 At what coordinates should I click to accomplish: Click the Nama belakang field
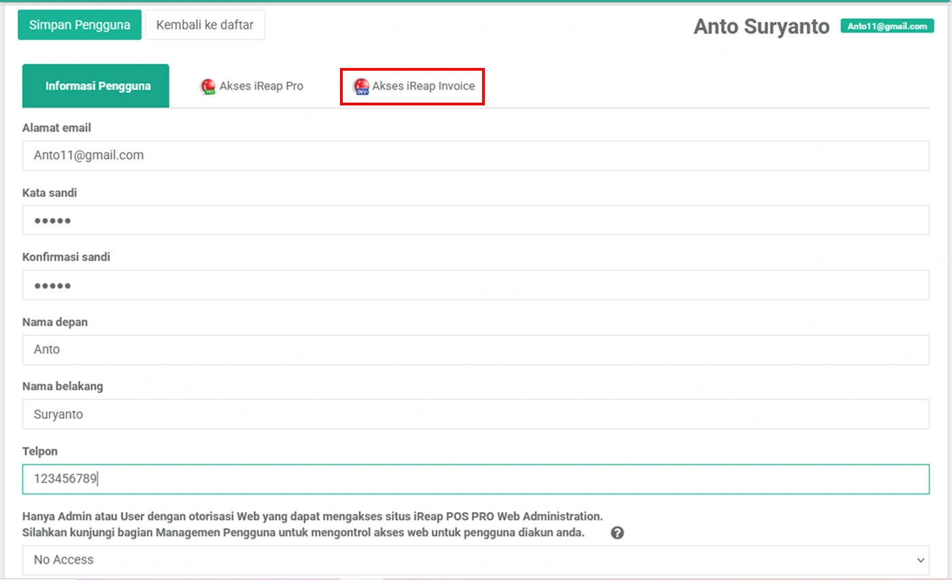click(x=476, y=414)
